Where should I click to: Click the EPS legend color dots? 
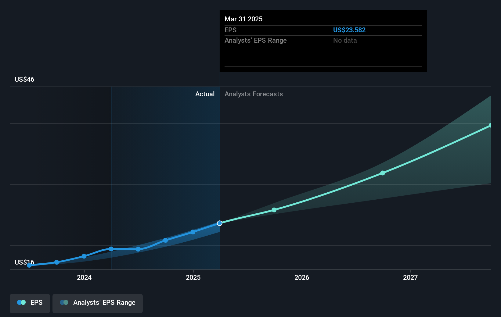coord(21,302)
